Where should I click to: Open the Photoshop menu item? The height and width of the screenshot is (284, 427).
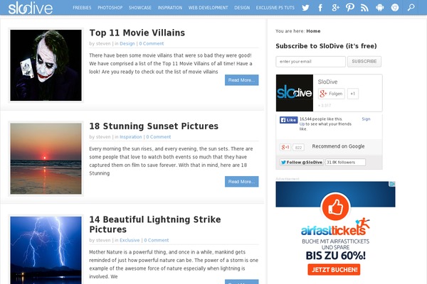[x=110, y=8]
